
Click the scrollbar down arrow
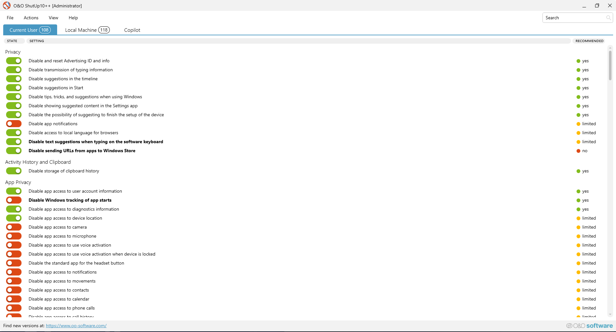[610, 315]
